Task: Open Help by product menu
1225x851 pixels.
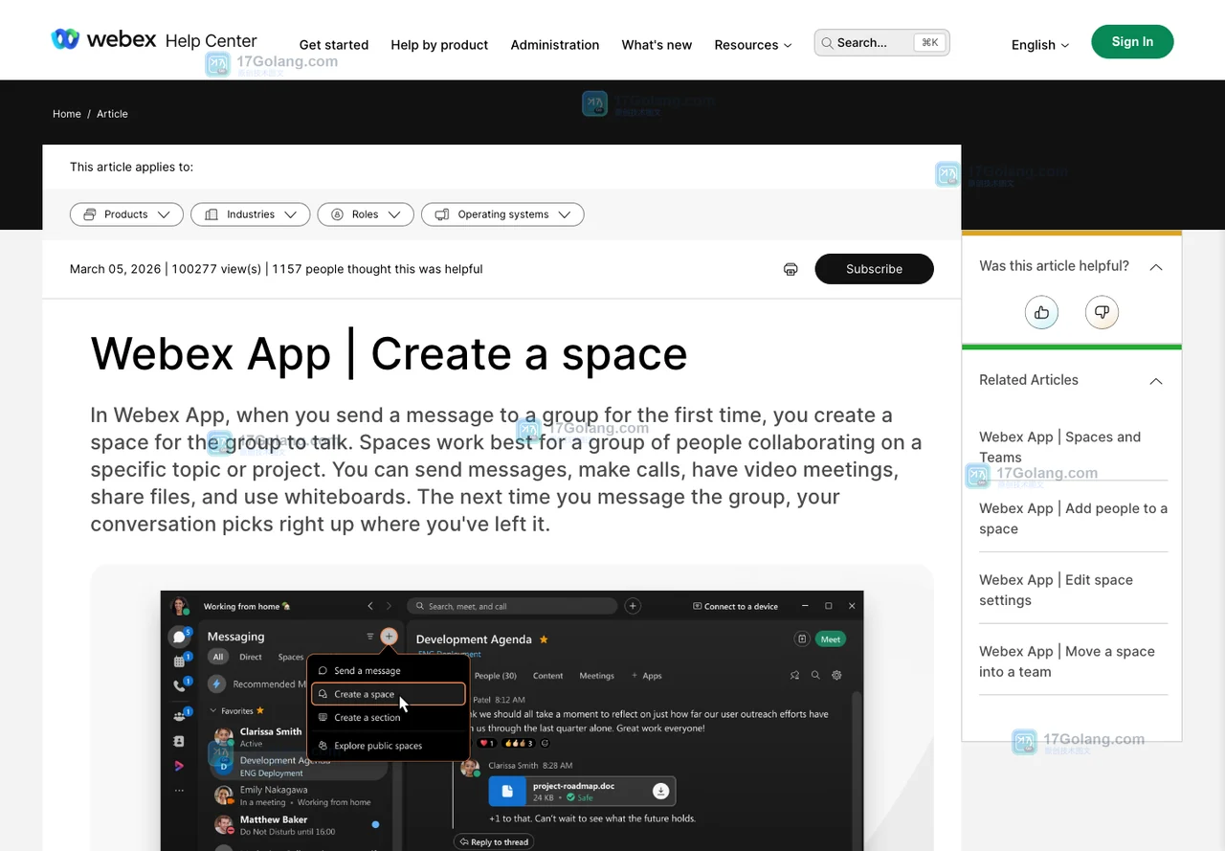Action: point(439,45)
